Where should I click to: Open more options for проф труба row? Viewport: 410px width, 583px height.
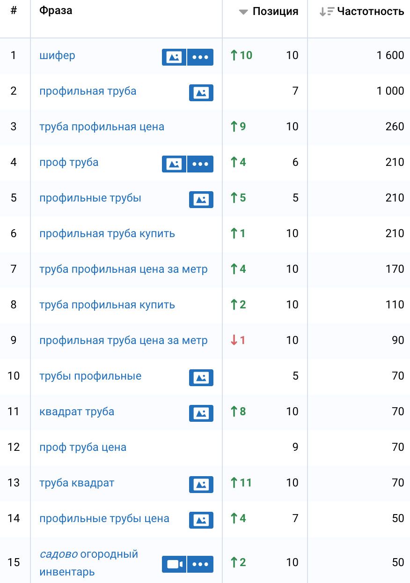click(200, 164)
